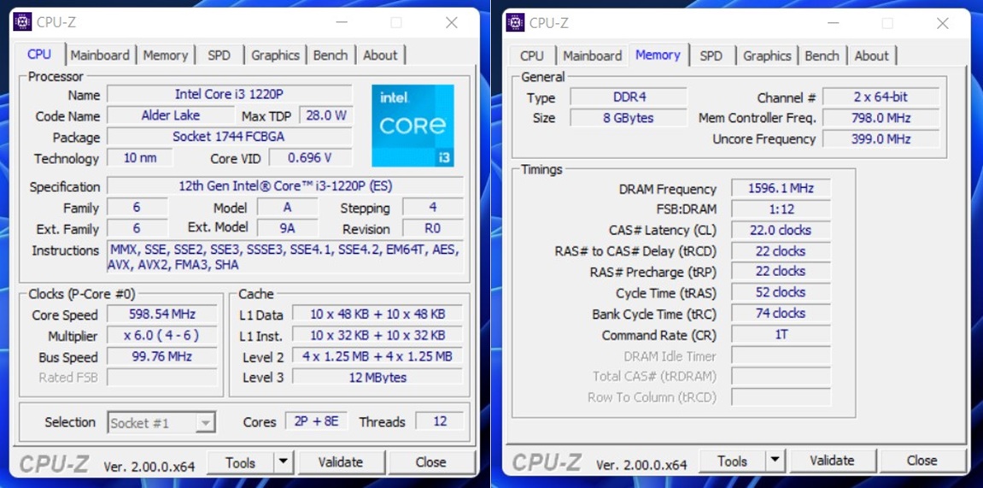Click the processor Name field value
Screen dimensions: 983x488
(x=229, y=94)
